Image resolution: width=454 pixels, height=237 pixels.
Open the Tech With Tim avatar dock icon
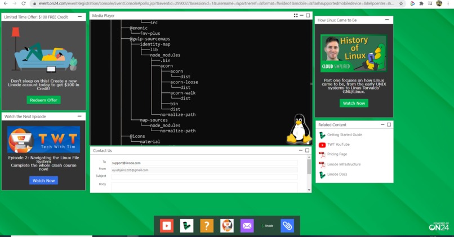coord(226,226)
